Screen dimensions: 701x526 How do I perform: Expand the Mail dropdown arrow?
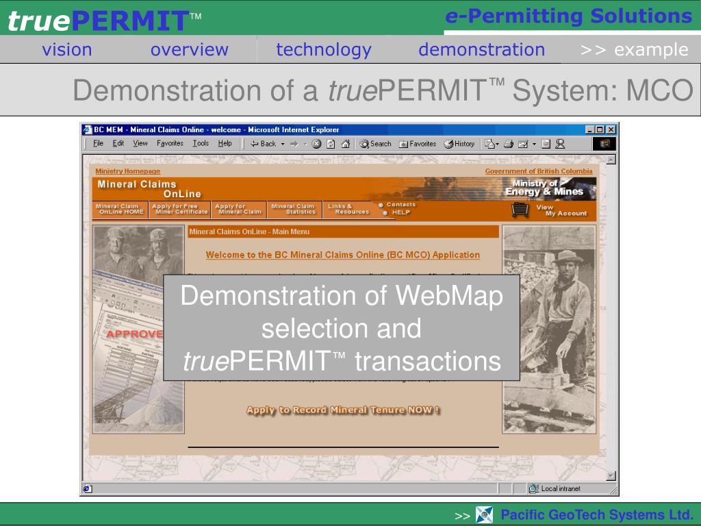pyautogui.click(x=497, y=144)
